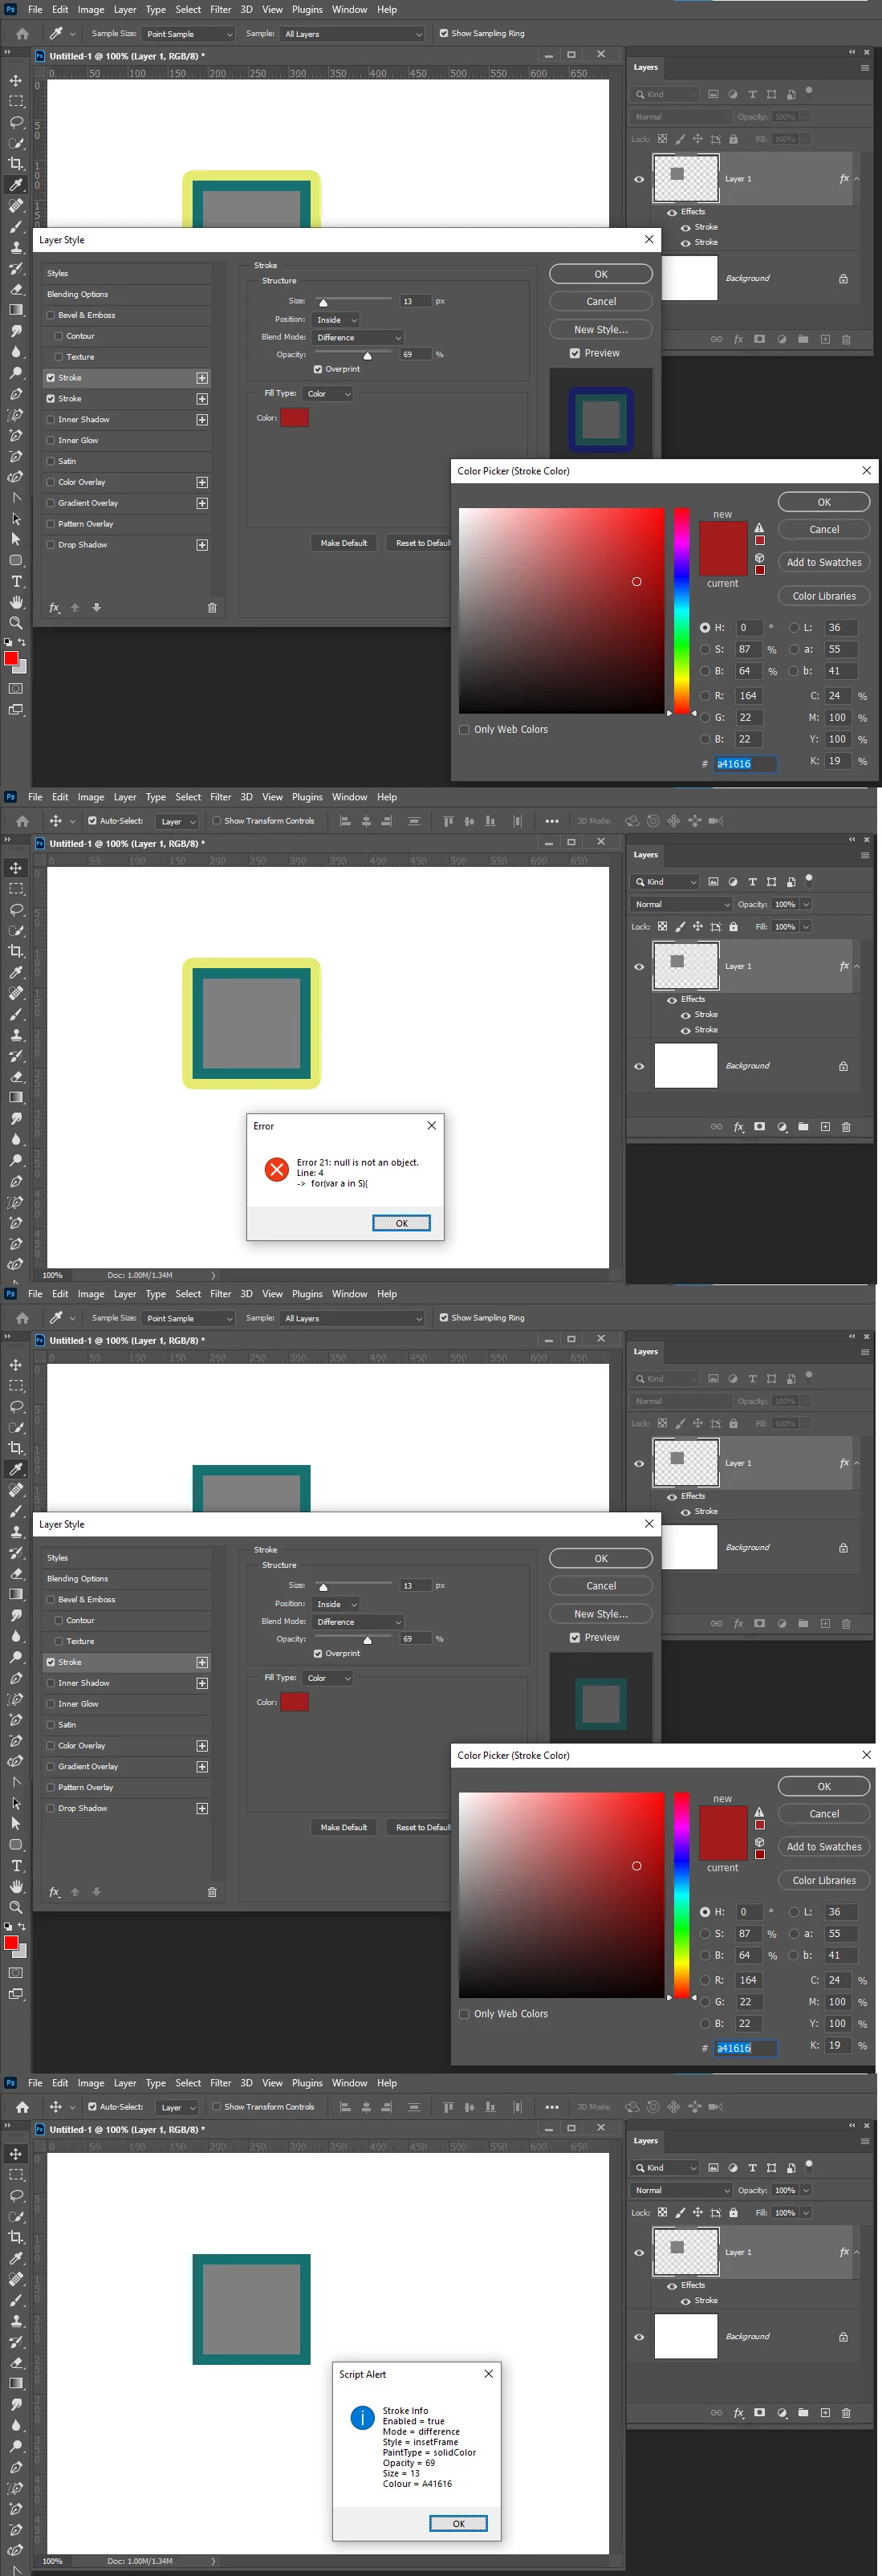Select Eraser tool in Error-dialog window
Viewport: 882px width, 2576px height.
click(16, 1077)
